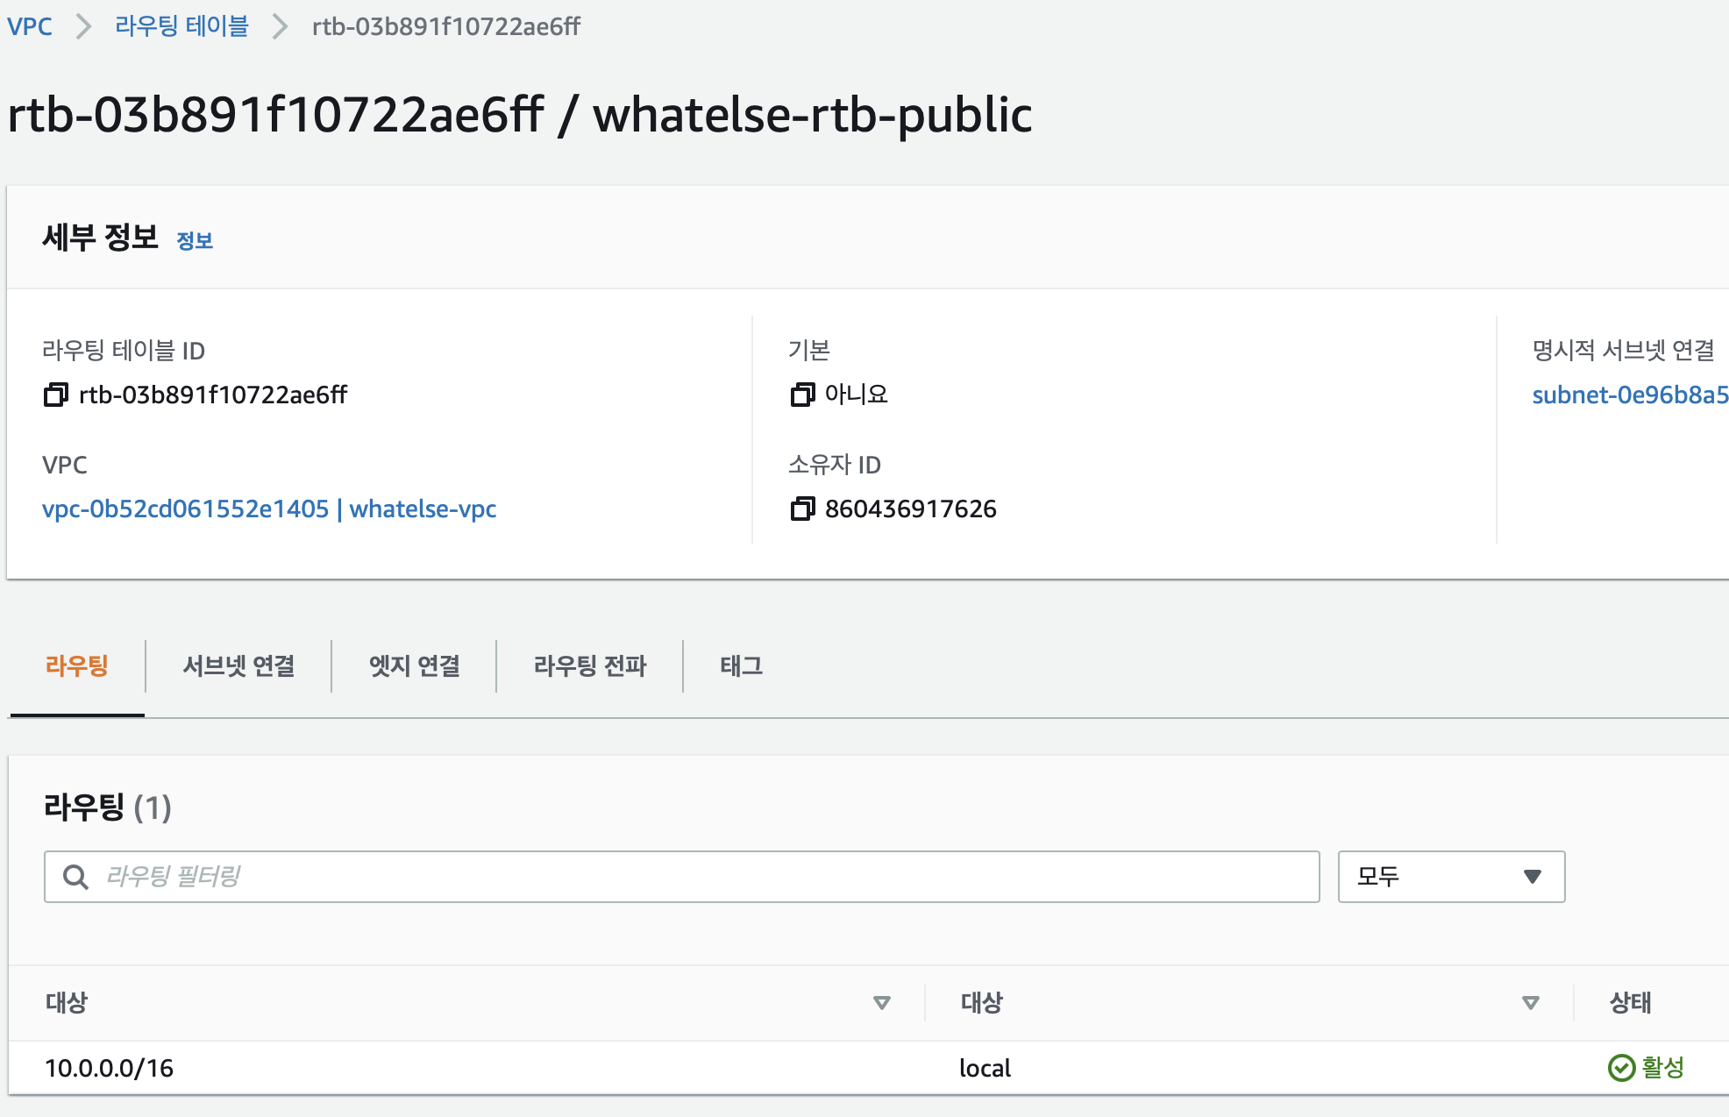Copy the 기본 value 아니요
This screenshot has height=1117, width=1729.
802,394
